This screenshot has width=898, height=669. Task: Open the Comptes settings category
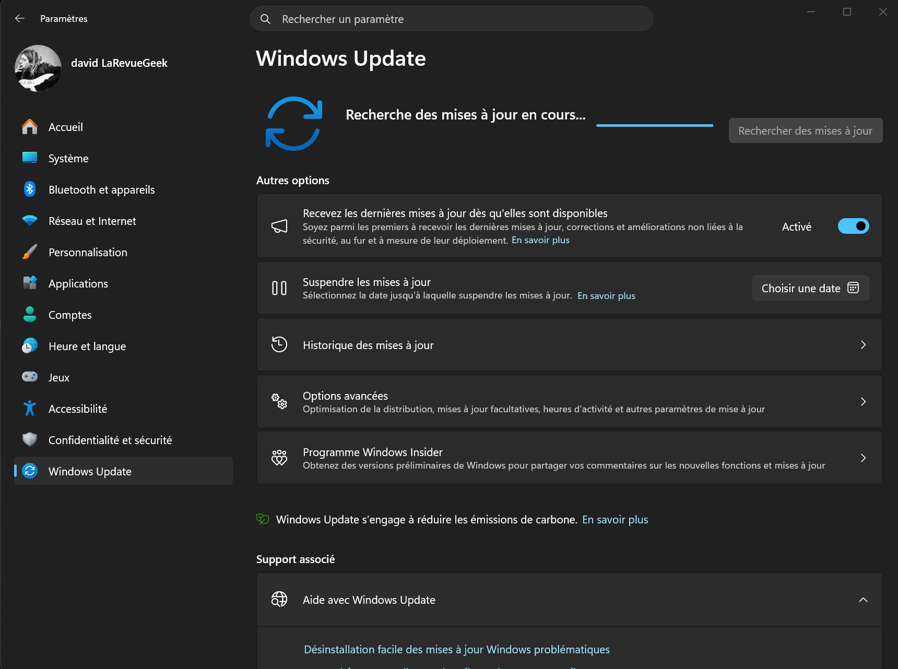pyautogui.click(x=124, y=315)
